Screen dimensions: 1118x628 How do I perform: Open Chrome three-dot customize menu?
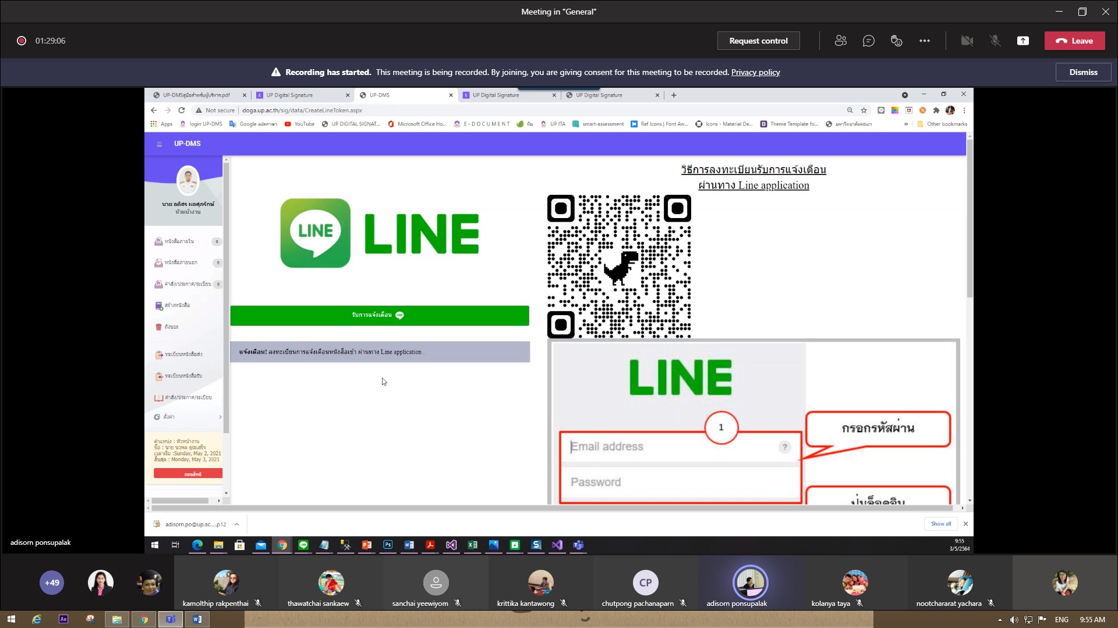coord(964,110)
